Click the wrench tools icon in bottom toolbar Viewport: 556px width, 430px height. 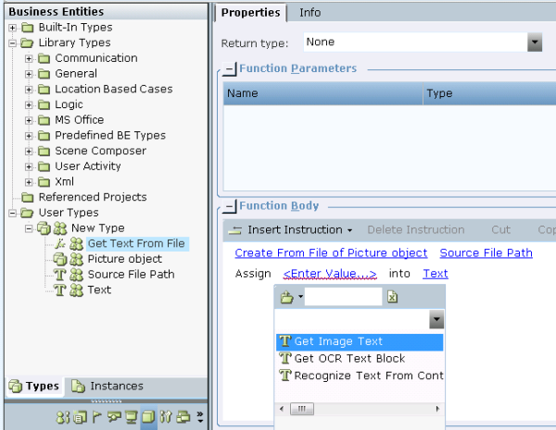166,417
